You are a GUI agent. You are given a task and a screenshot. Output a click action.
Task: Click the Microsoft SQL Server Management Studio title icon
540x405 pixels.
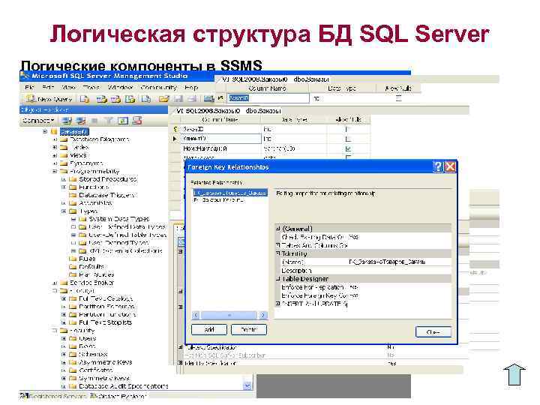(x=25, y=76)
